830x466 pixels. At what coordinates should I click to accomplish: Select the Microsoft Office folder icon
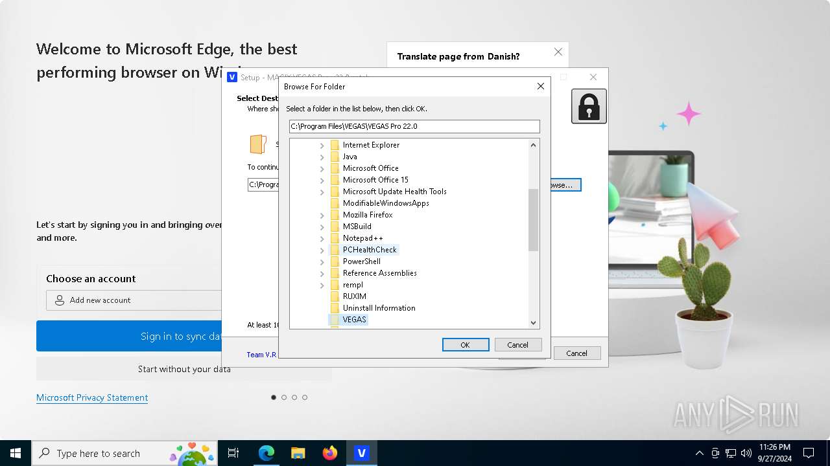(x=335, y=168)
